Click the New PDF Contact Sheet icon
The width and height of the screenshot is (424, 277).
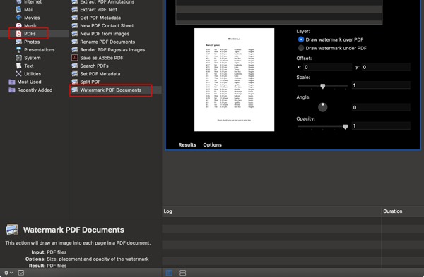75,25
